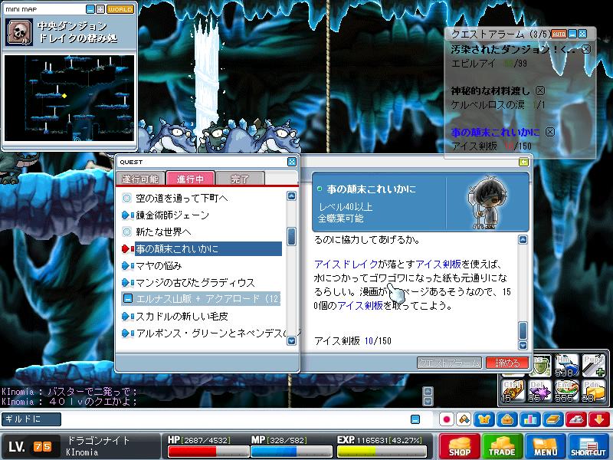Open the skill book icon
Screen dimensions: 613x460
[552, 419]
